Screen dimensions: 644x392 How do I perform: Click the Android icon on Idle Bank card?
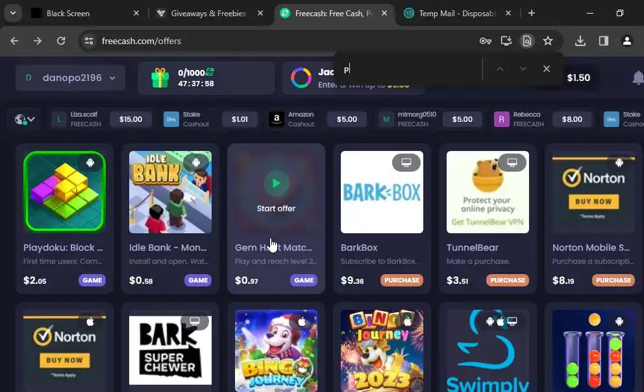(196, 163)
